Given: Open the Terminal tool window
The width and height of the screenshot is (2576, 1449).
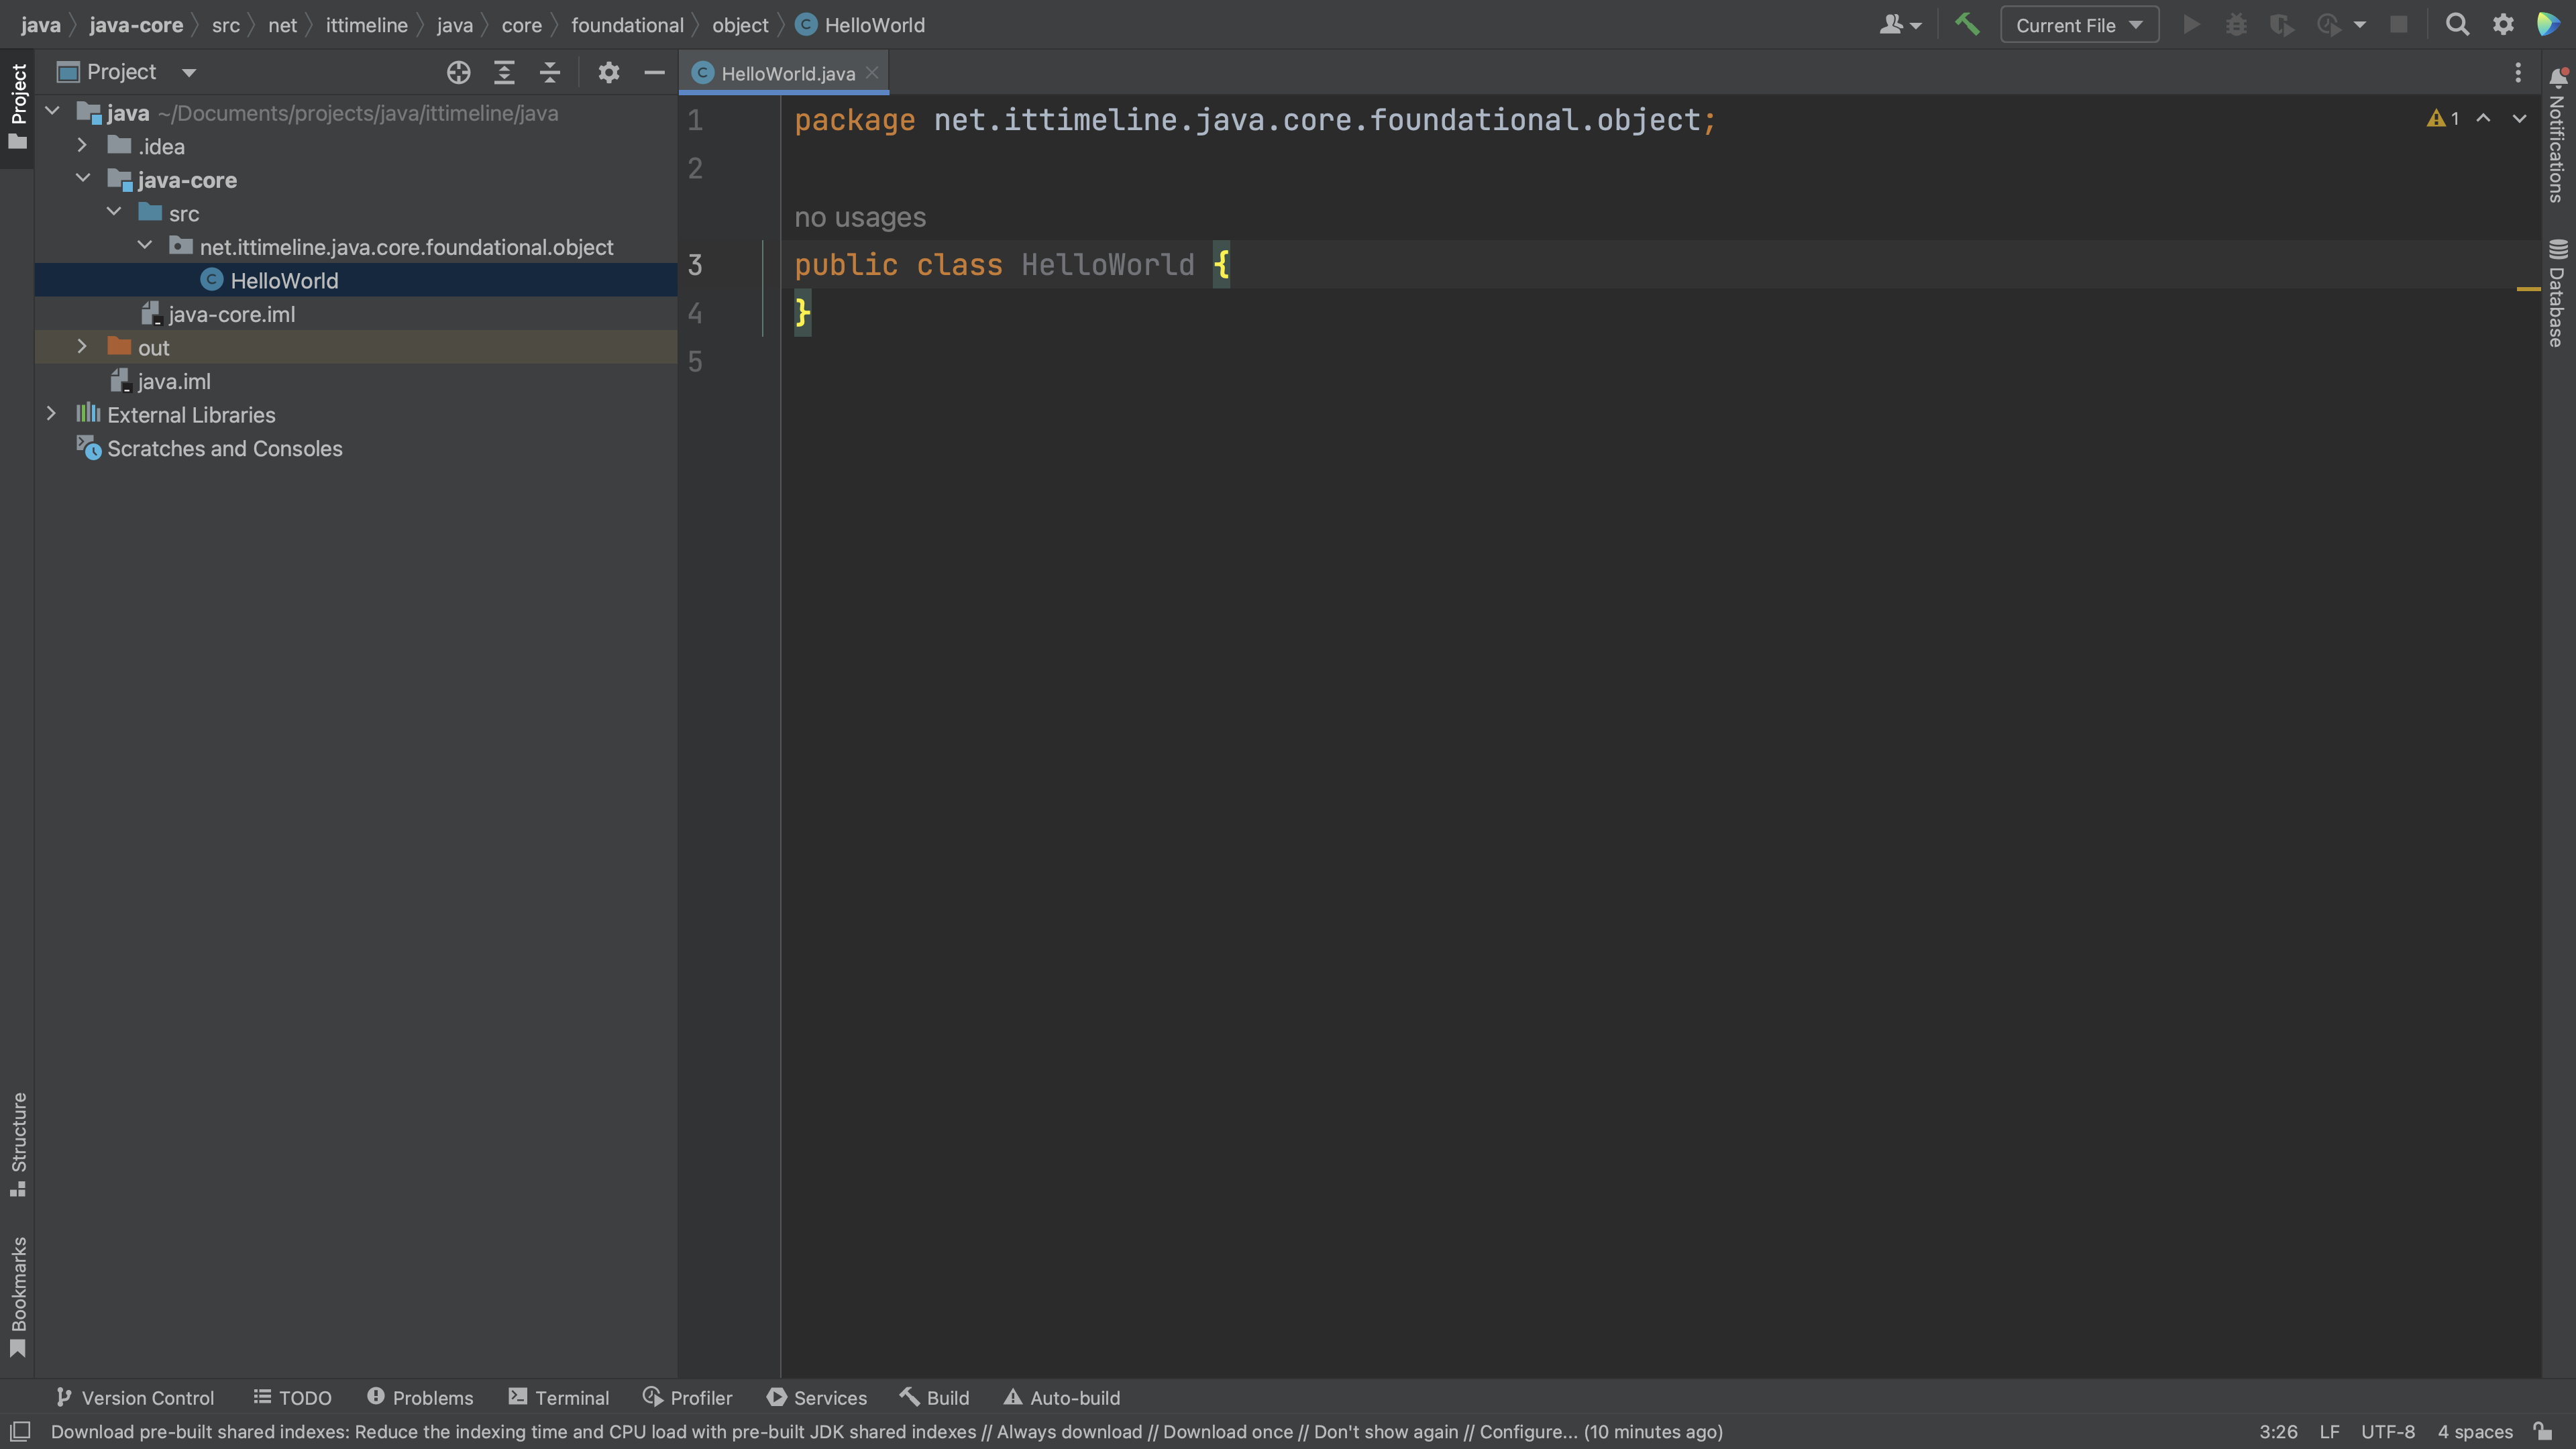Looking at the screenshot, I should pyautogui.click(x=559, y=1397).
